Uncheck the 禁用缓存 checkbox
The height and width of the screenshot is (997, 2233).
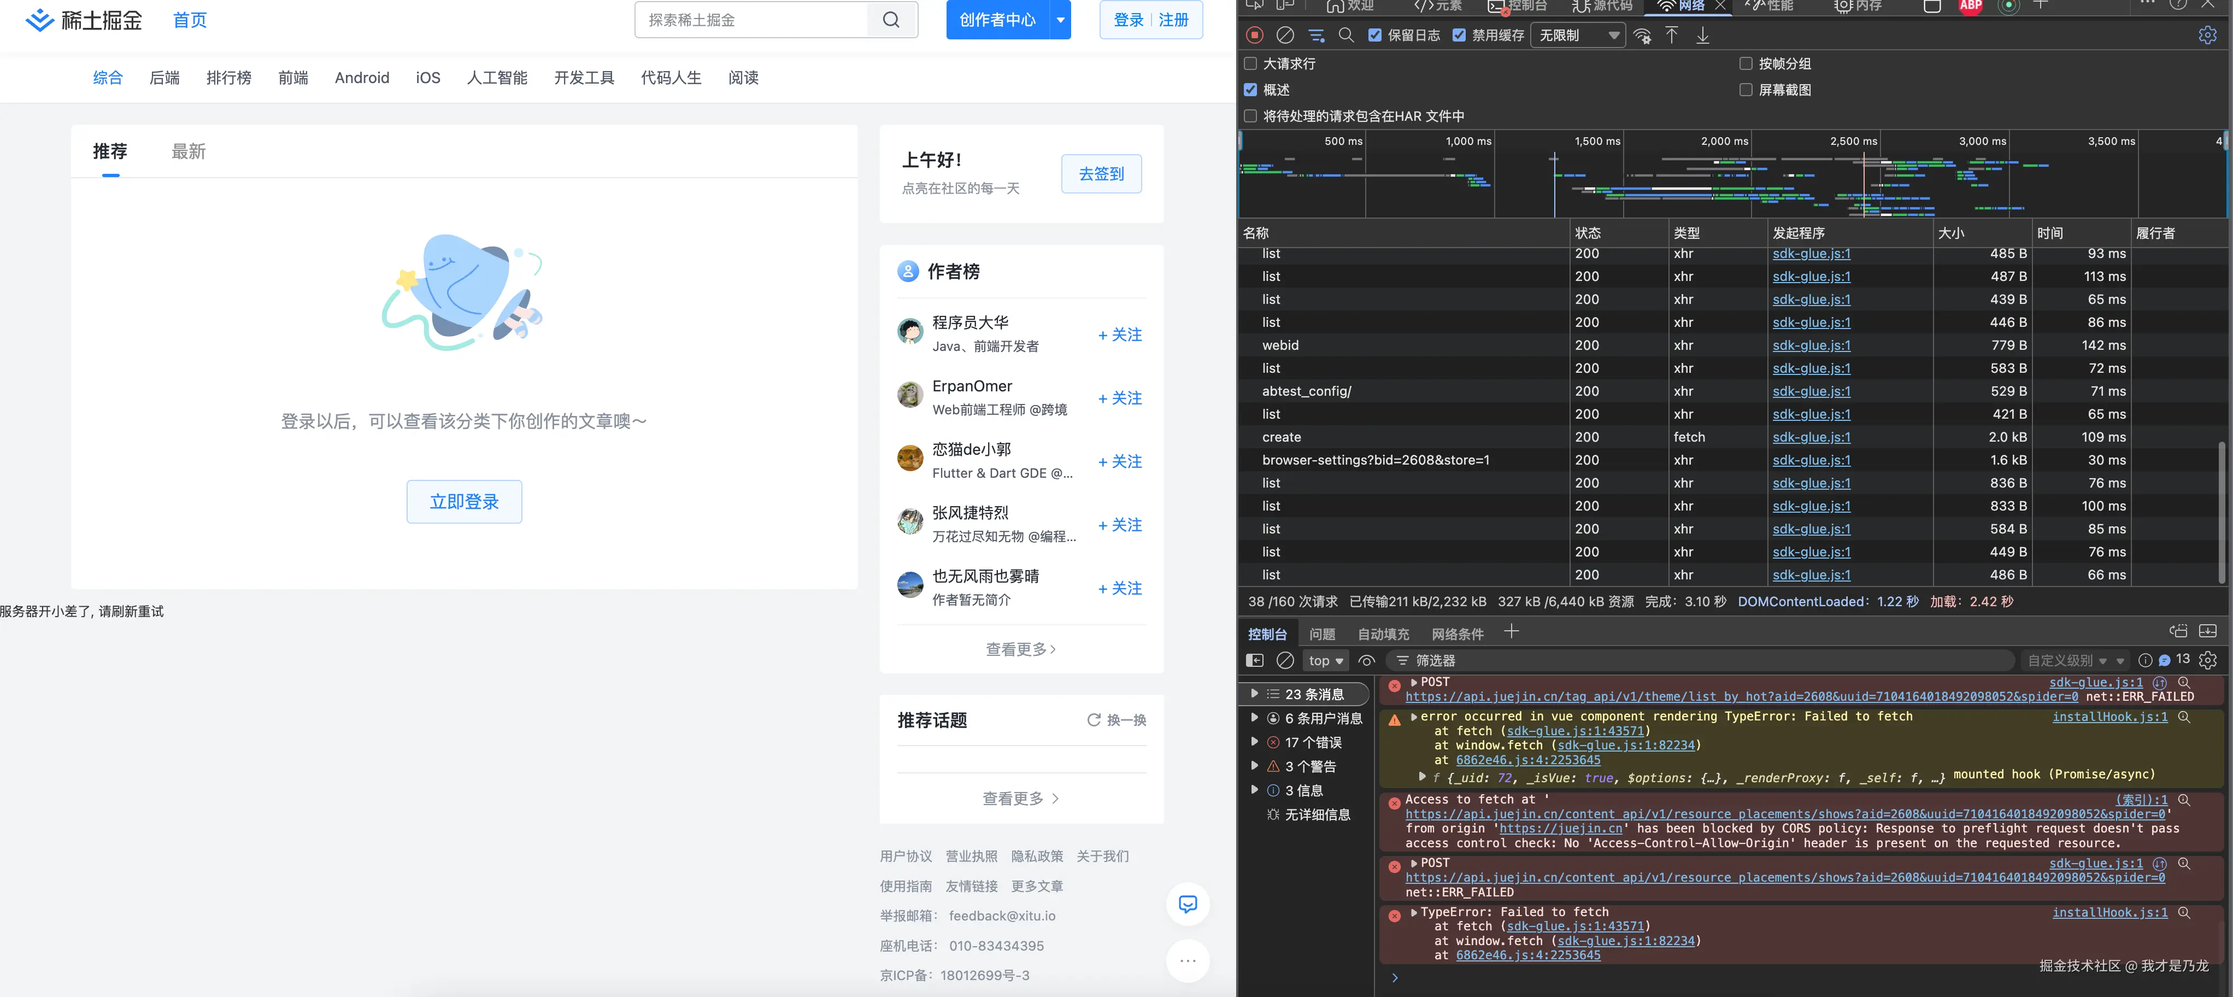1460,36
